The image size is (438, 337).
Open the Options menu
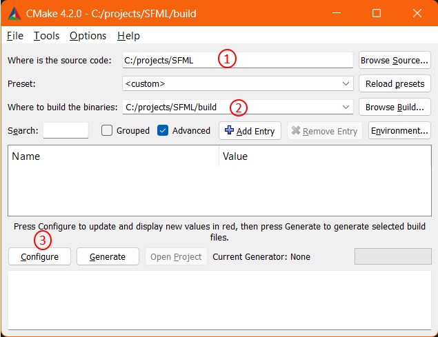point(88,36)
